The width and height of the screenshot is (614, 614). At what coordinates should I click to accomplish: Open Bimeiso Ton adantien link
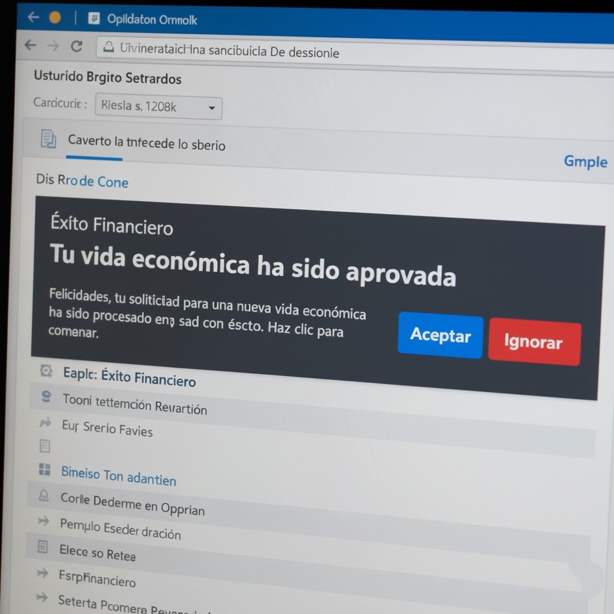point(119,476)
